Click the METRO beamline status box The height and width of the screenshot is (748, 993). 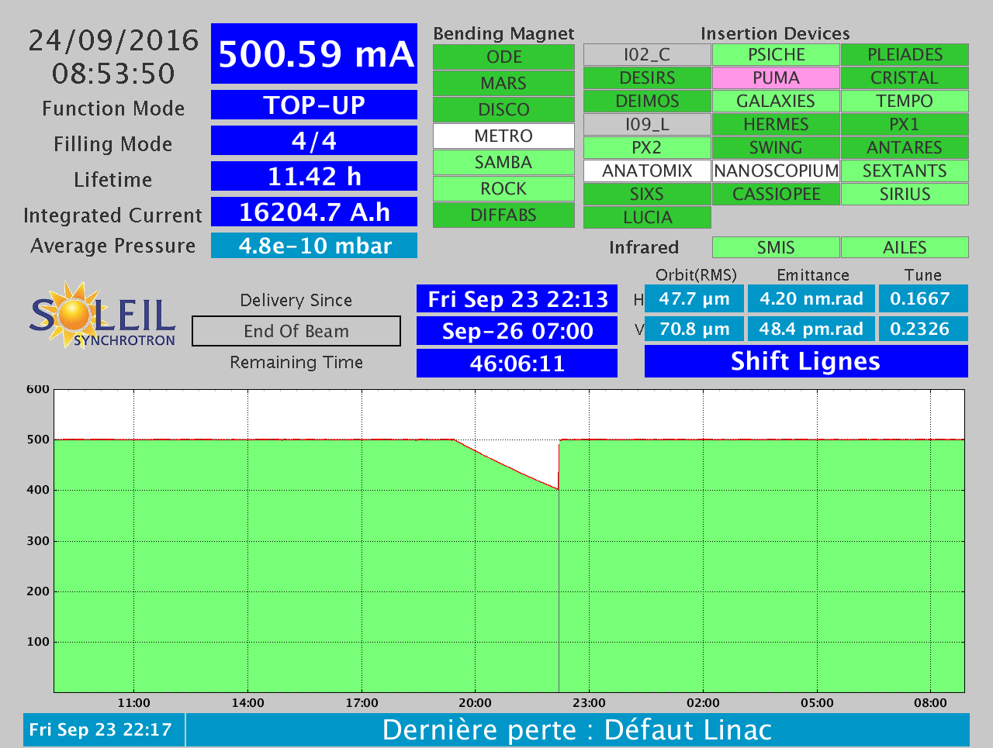tap(503, 136)
